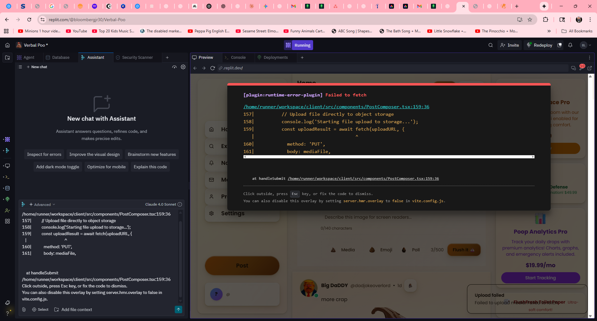Image resolution: width=597 pixels, height=321 pixels.
Task: Toggle the Select element picker
Action: point(40,309)
